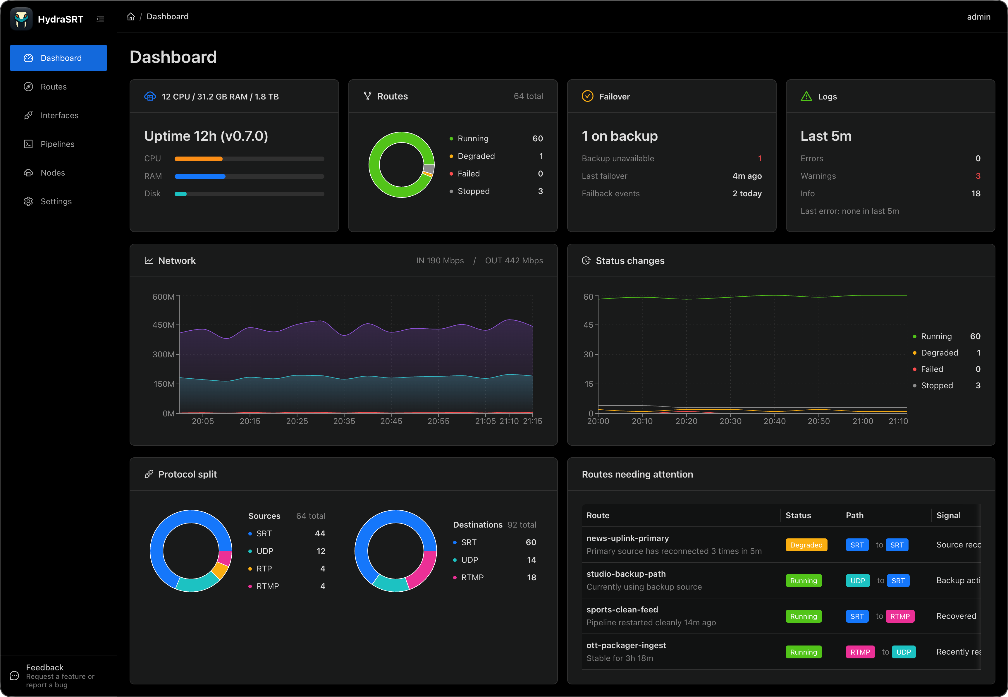Image resolution: width=1008 pixels, height=697 pixels.
Task: Click the Feedback chat bubble icon
Action: coord(14,676)
